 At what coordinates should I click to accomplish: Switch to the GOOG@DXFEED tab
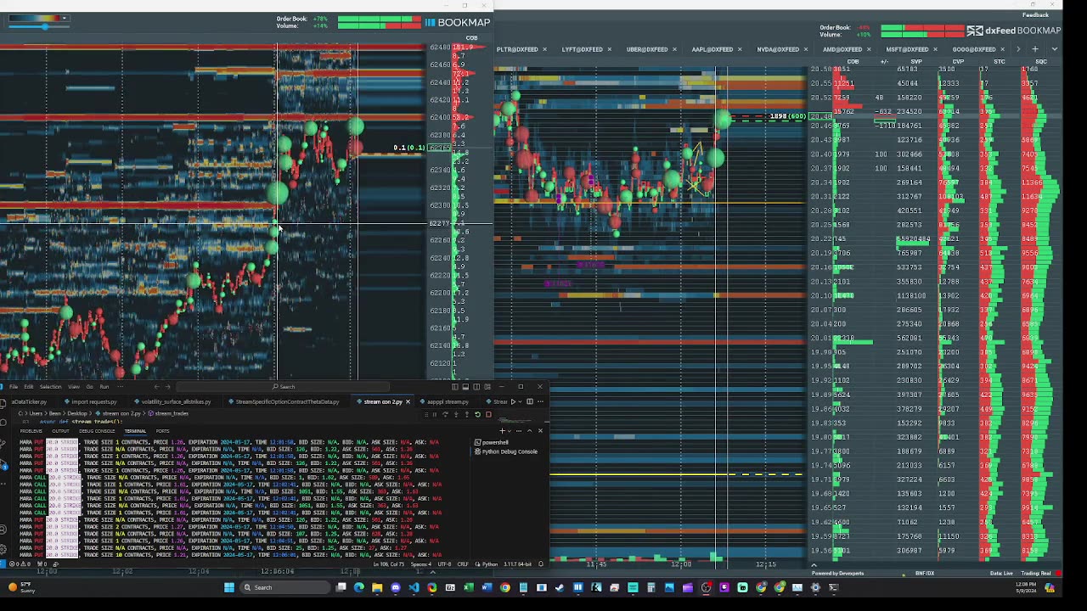click(x=974, y=49)
